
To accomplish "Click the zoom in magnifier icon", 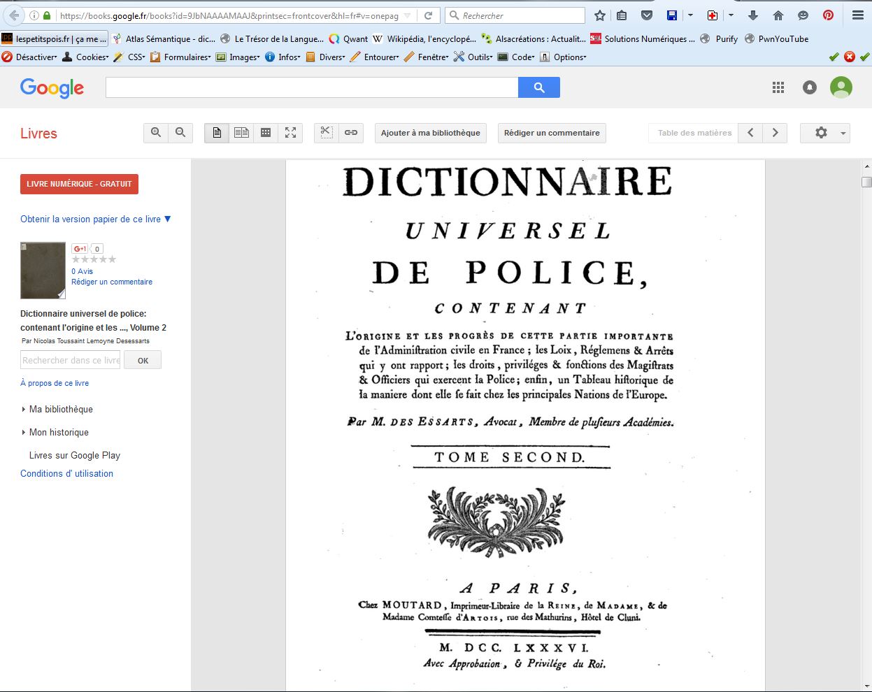I will [156, 133].
